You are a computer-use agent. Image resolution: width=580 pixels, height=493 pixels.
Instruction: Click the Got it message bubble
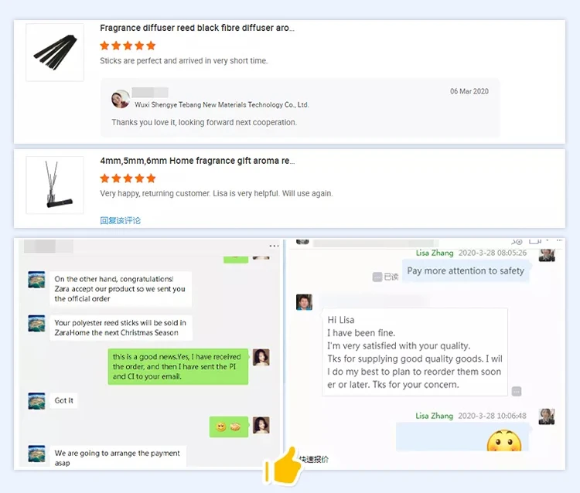coord(63,400)
